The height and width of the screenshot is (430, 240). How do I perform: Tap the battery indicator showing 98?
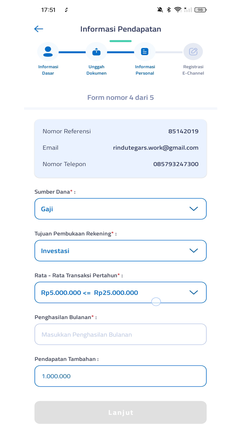point(200,10)
